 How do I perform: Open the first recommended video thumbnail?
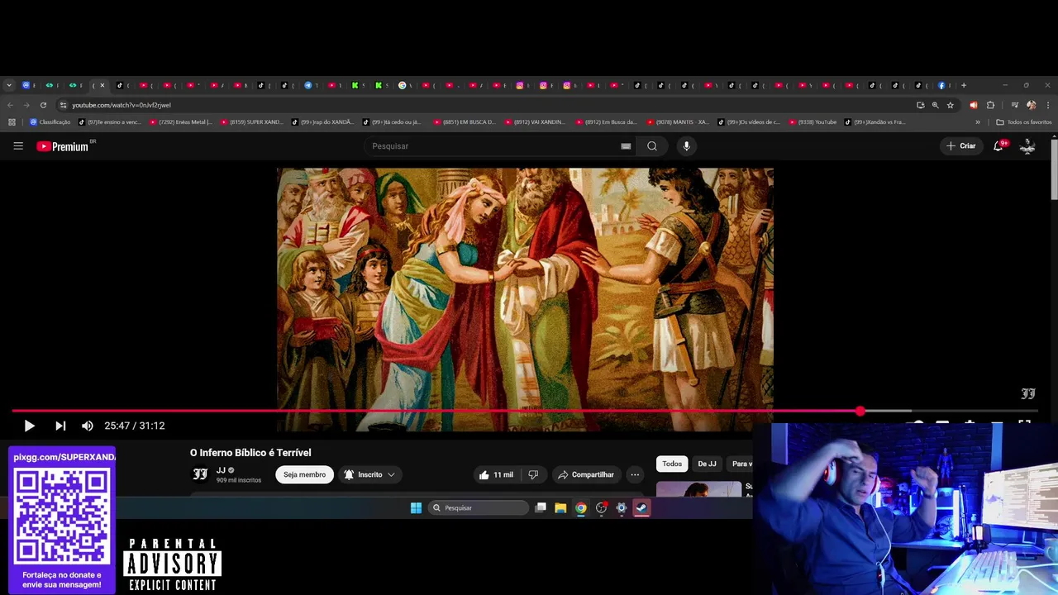(x=698, y=489)
